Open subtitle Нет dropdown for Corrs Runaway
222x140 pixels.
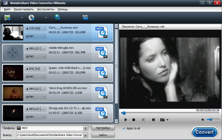[36, 36]
